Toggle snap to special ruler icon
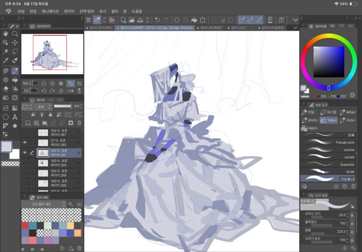The height and width of the screenshot is (252, 362). click(251, 20)
